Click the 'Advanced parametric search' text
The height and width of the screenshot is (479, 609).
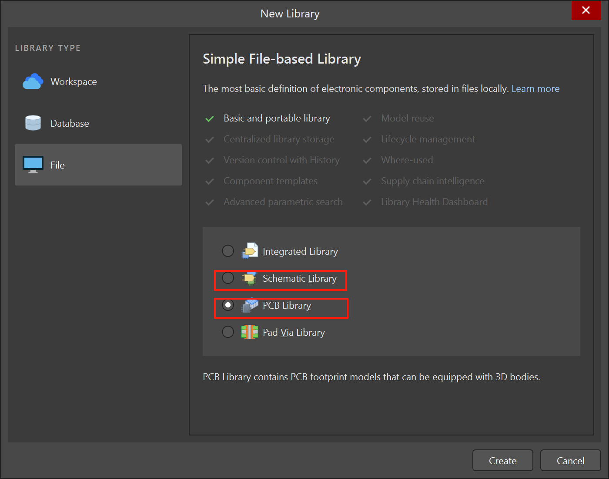[x=283, y=202]
